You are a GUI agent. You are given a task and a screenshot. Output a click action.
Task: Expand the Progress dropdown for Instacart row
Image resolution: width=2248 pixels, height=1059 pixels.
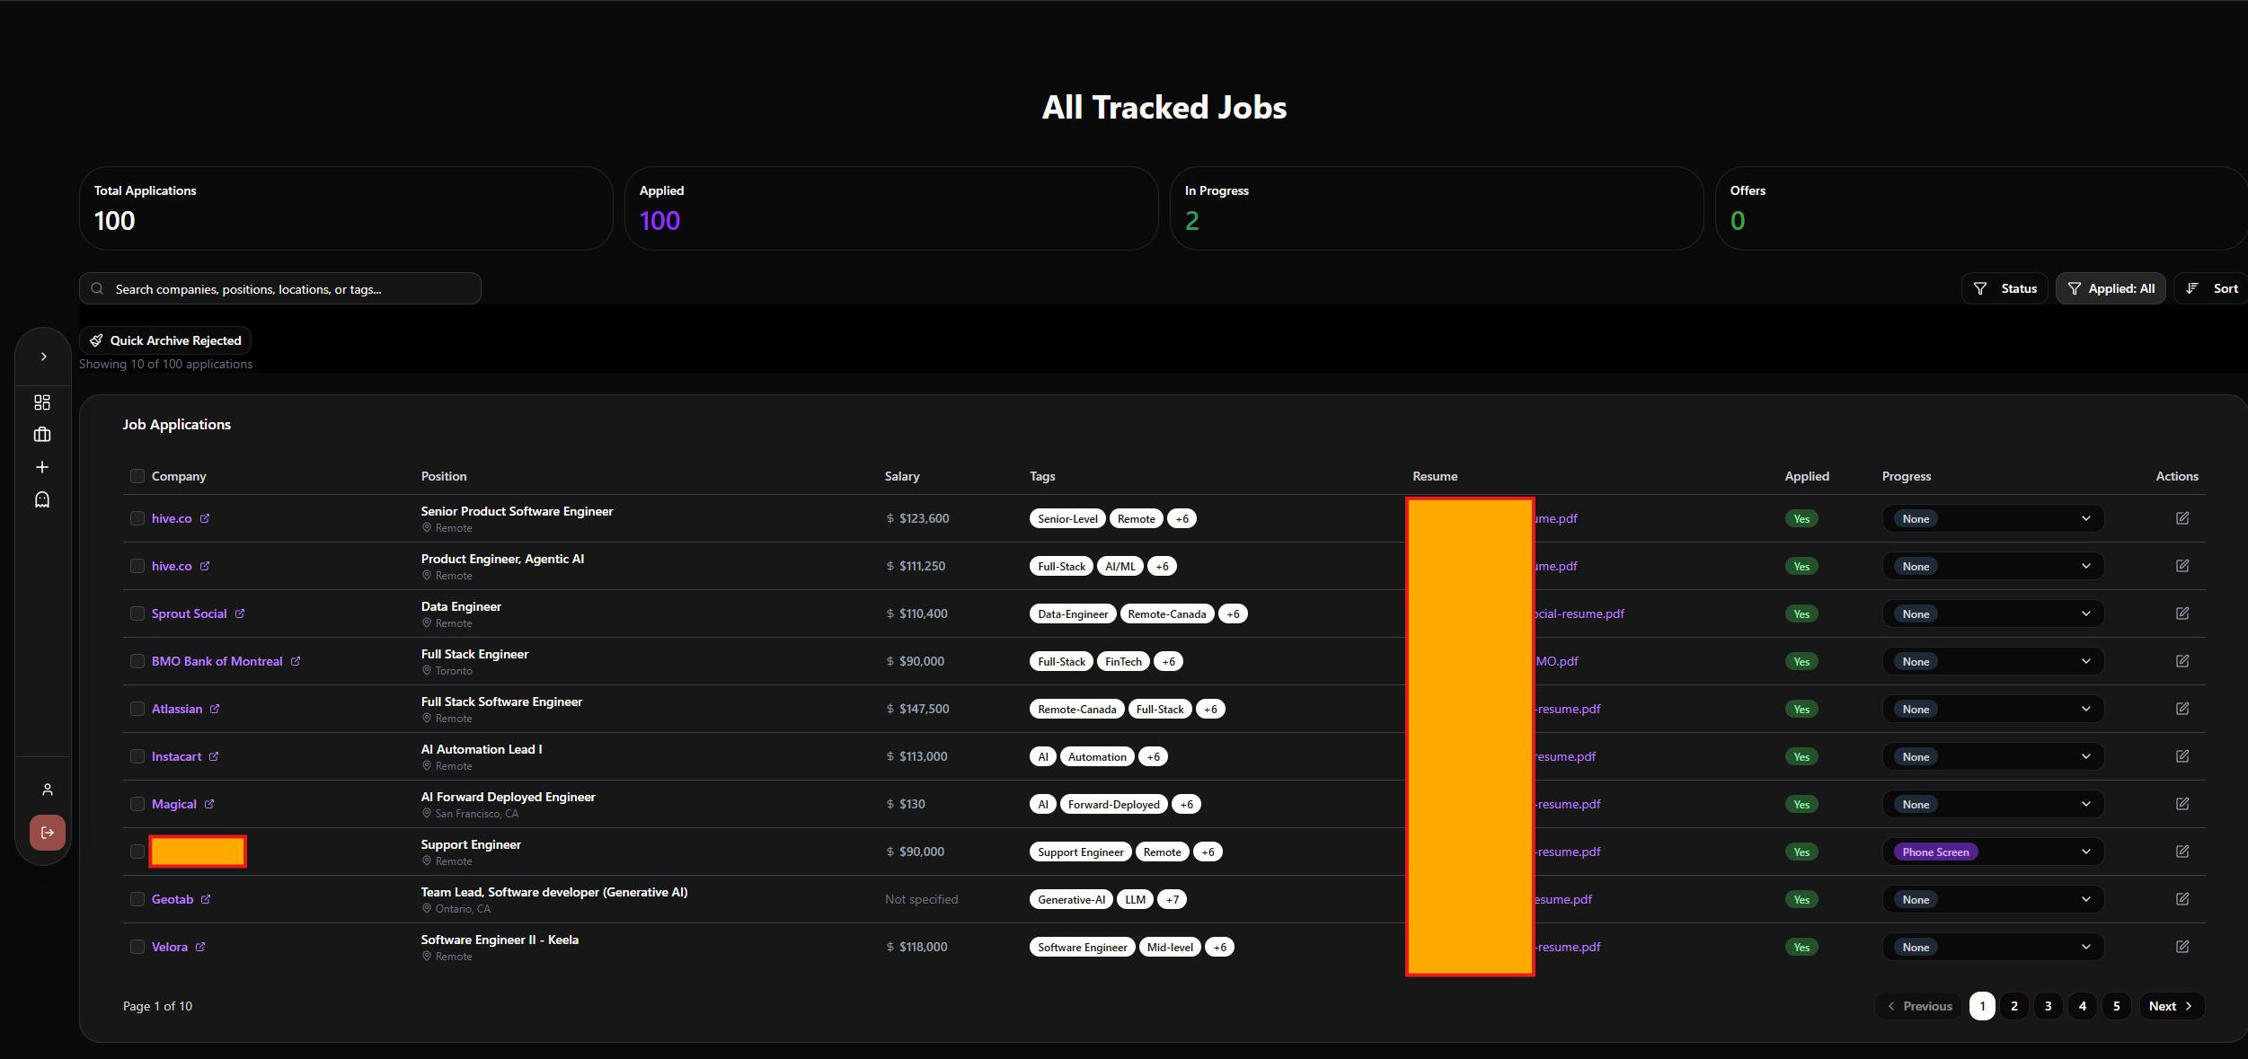(x=1992, y=756)
